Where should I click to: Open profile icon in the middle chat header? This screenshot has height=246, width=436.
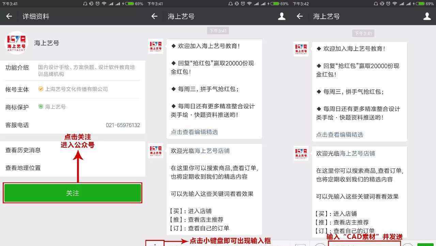282,16
